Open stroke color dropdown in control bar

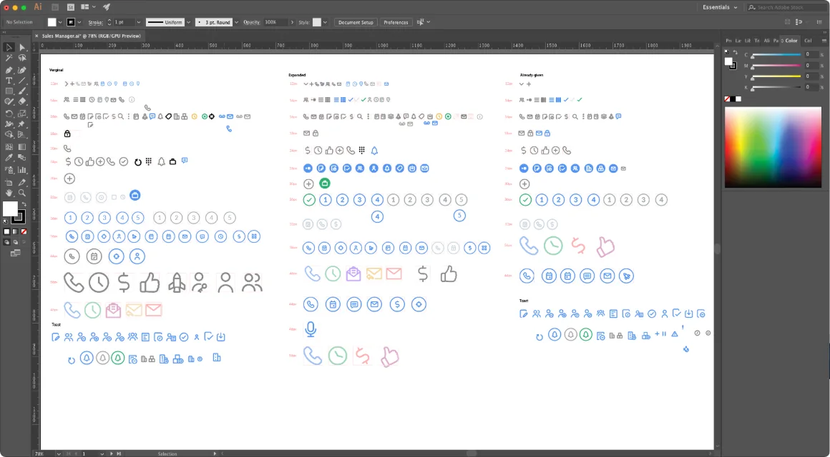[79, 22]
